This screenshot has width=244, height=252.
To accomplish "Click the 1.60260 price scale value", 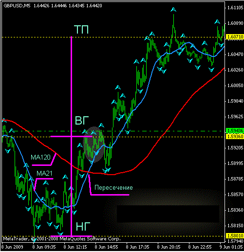I will pos(235,70).
